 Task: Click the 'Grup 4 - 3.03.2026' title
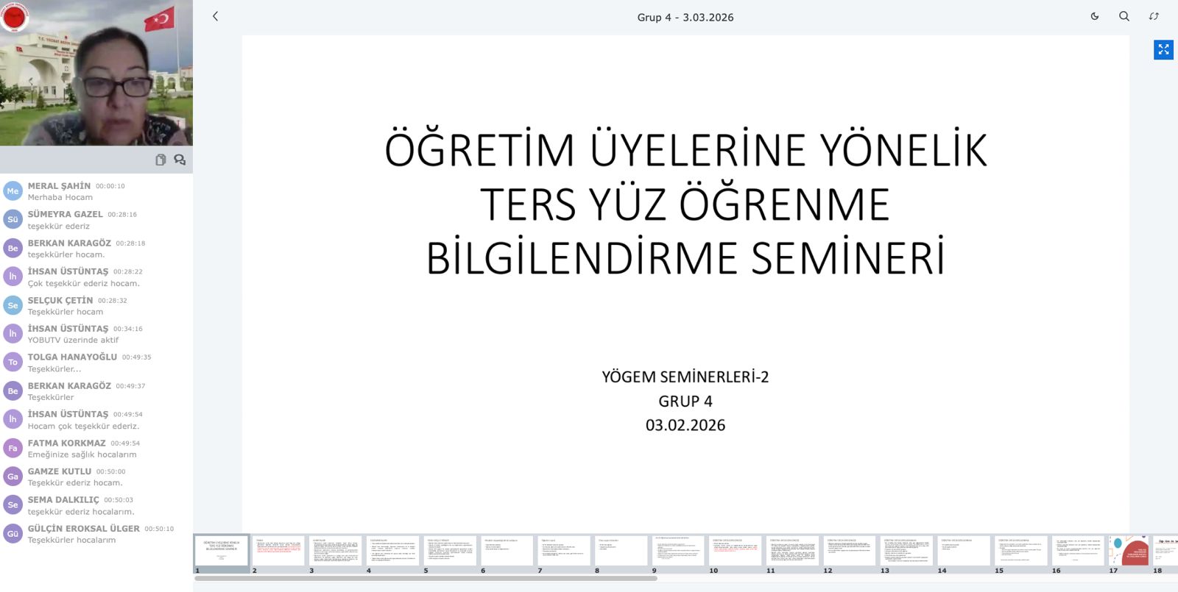(x=685, y=17)
